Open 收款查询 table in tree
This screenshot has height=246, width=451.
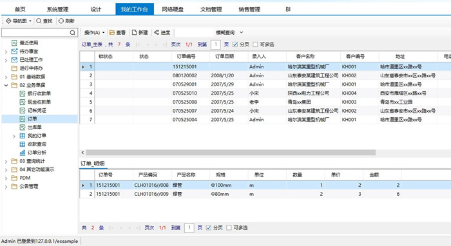[37, 144]
